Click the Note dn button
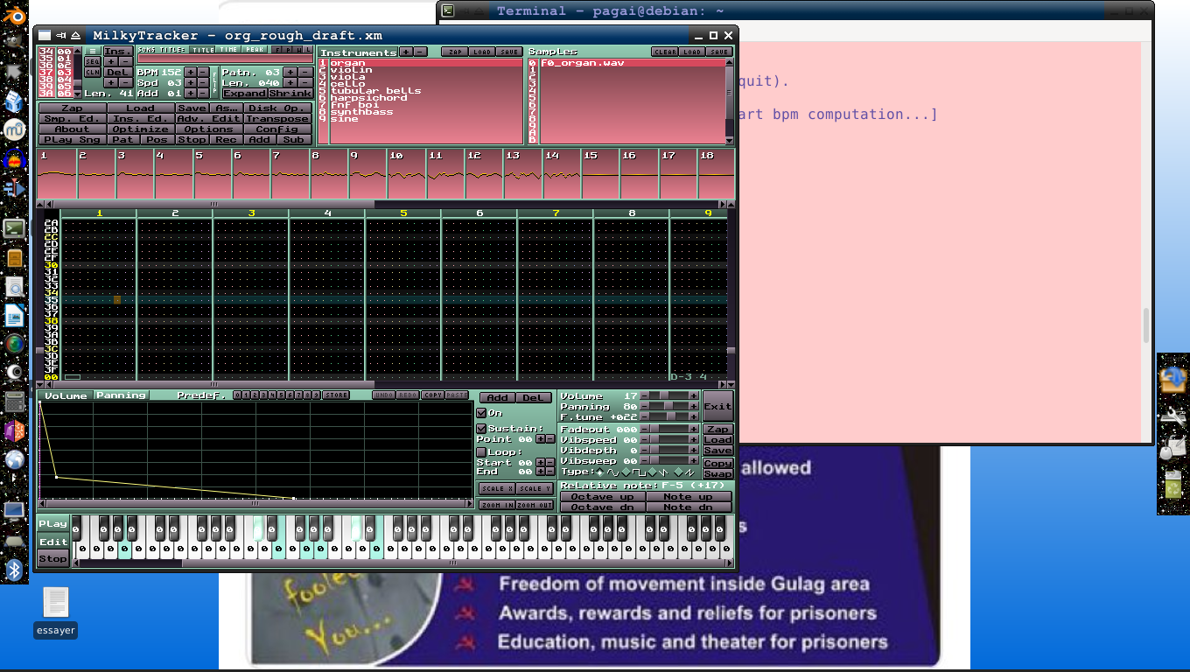The width and height of the screenshot is (1190, 672). click(689, 507)
